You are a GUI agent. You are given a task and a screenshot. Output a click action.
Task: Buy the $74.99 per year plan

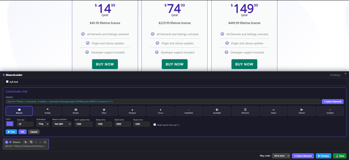(x=174, y=64)
